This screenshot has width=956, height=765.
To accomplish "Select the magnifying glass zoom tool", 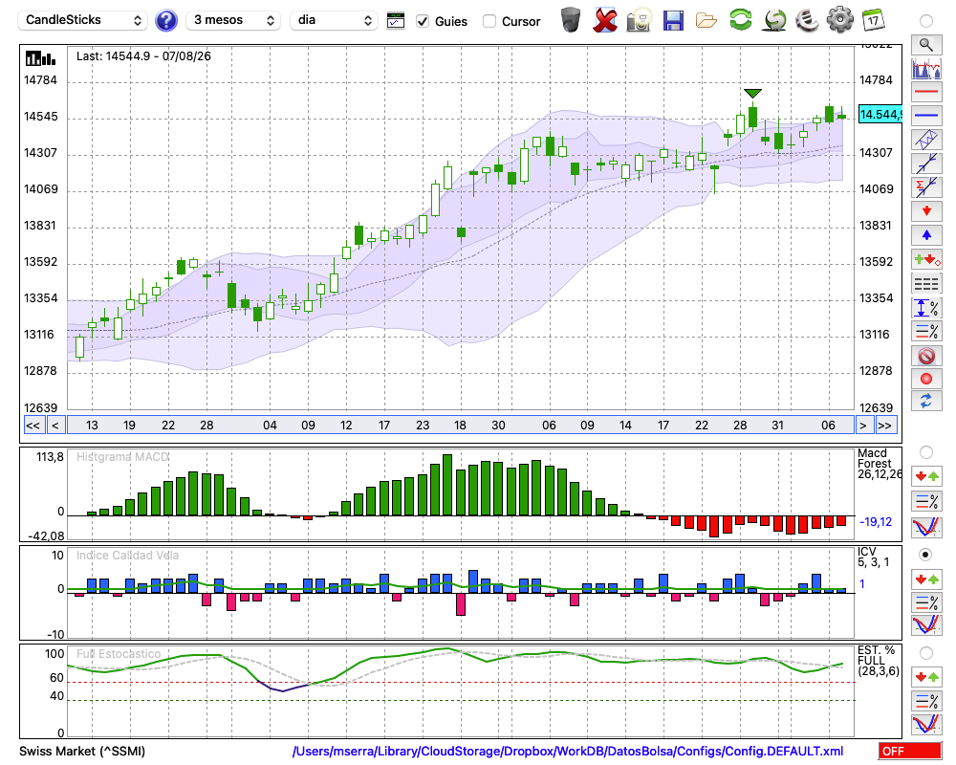I will click(926, 45).
